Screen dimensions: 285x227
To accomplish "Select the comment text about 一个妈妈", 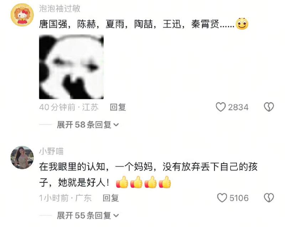I will tap(148, 175).
